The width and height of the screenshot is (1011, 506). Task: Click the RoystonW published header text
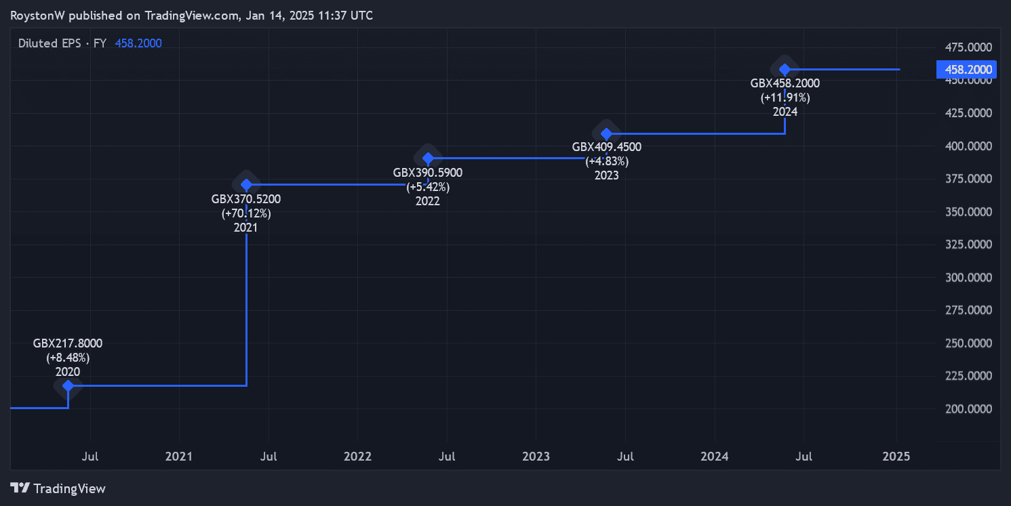192,15
